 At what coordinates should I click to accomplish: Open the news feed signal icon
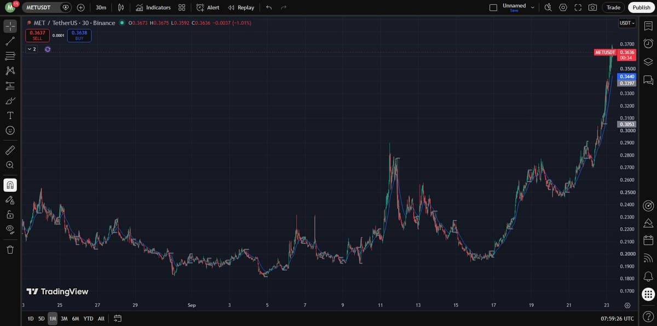point(648,258)
